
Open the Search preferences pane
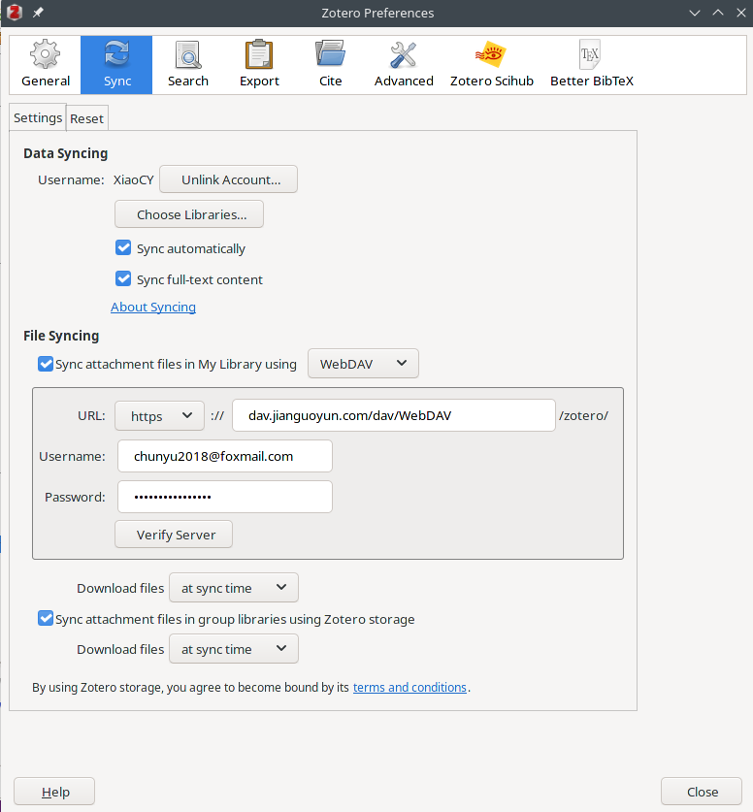tap(188, 65)
